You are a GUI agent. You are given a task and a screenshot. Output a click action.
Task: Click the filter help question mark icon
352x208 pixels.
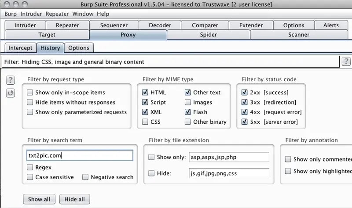pos(346,61)
